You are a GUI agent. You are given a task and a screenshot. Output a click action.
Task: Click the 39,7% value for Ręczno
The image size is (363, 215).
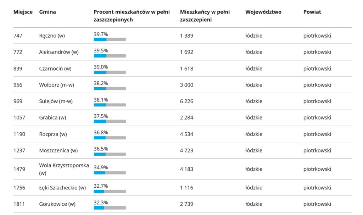tap(101, 34)
